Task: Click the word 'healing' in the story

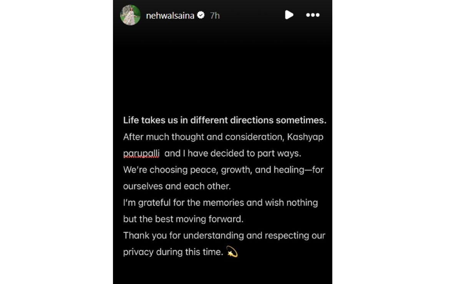Action: pyautogui.click(x=289, y=170)
